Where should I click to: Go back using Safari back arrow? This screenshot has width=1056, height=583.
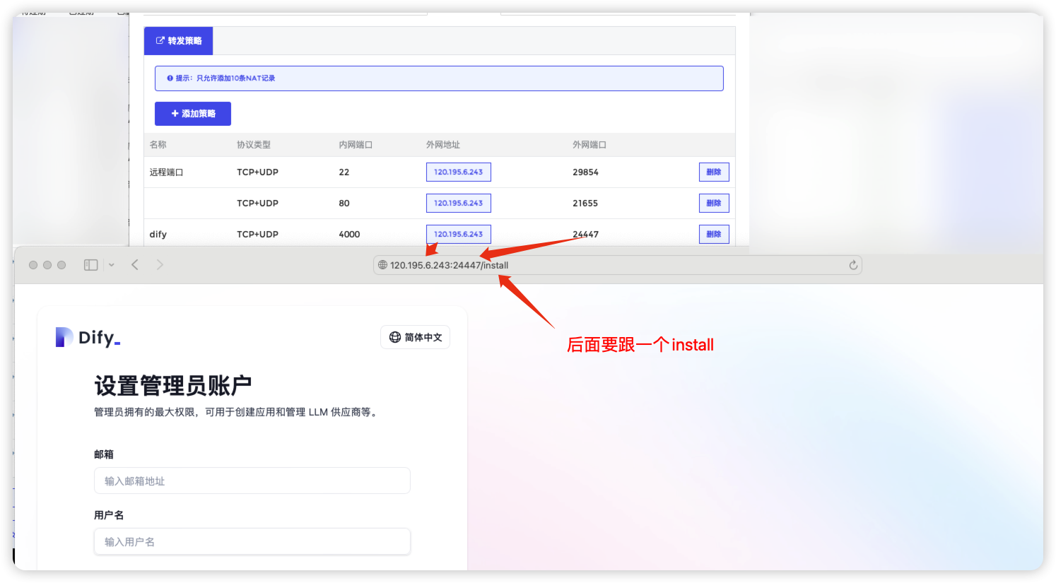135,265
